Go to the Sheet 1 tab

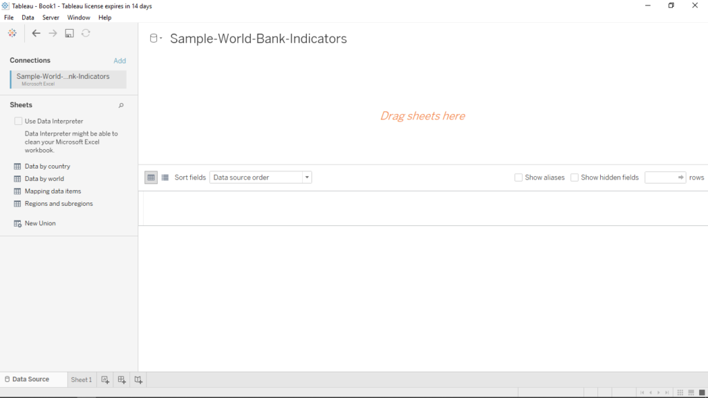[81, 379]
